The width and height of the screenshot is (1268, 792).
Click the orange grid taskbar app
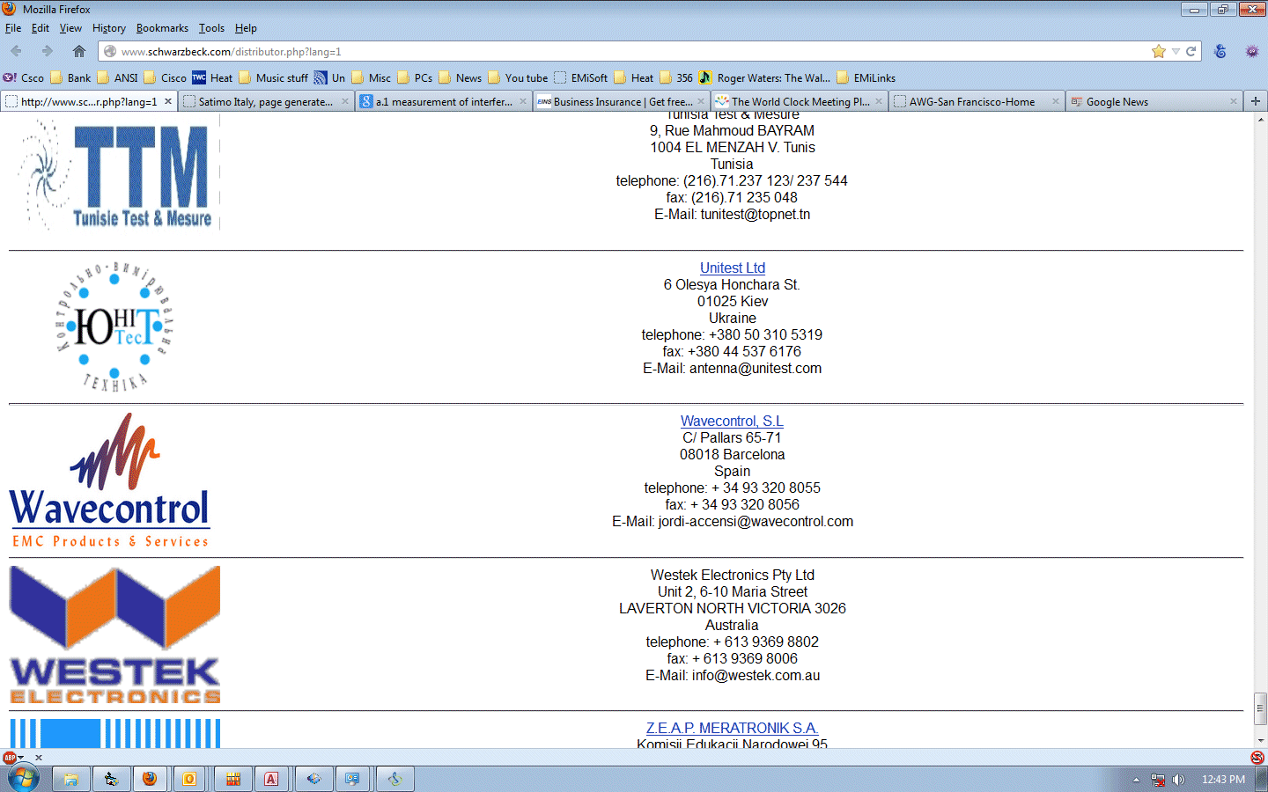point(233,779)
